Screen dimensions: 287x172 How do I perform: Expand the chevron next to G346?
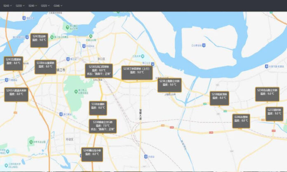coord(61,6)
